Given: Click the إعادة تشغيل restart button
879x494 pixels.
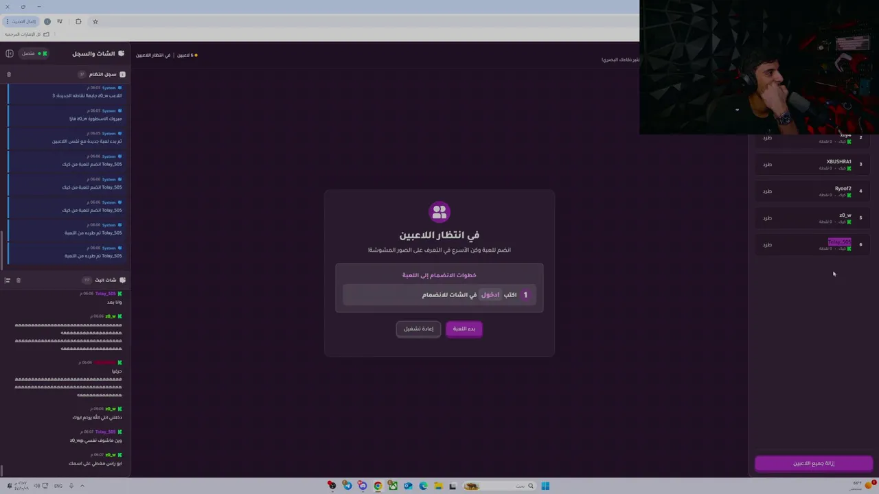Looking at the screenshot, I should tap(418, 329).
